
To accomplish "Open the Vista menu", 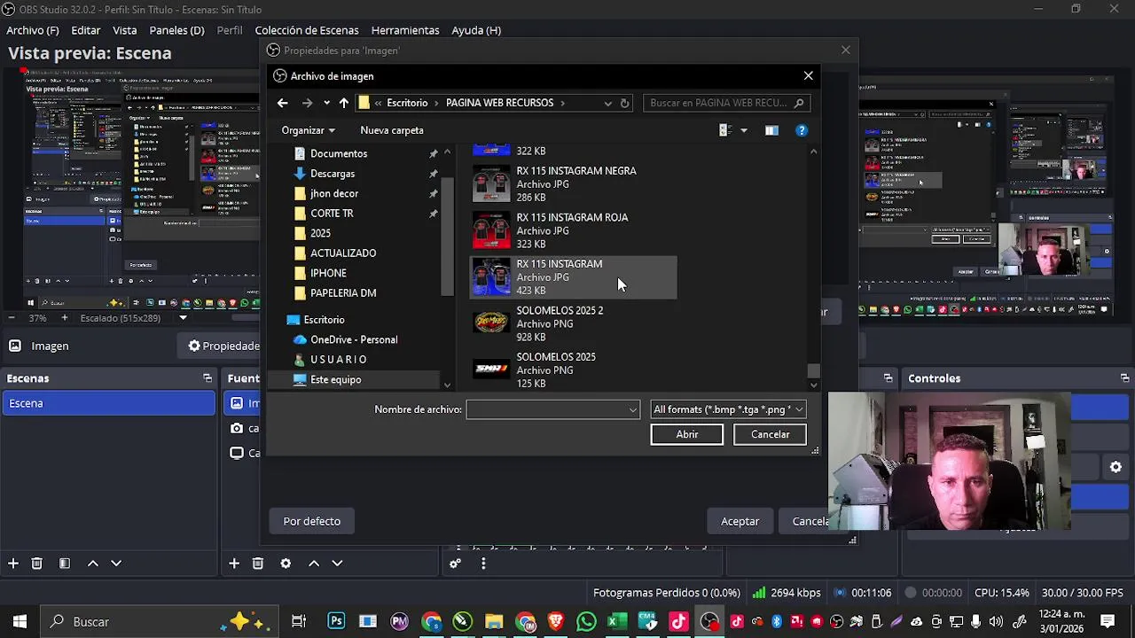I will (x=125, y=30).
